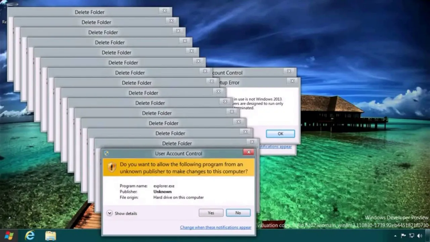This screenshot has width=430, height=242.
Task: Open 'Change when these notifications appear' link
Action: (x=215, y=228)
